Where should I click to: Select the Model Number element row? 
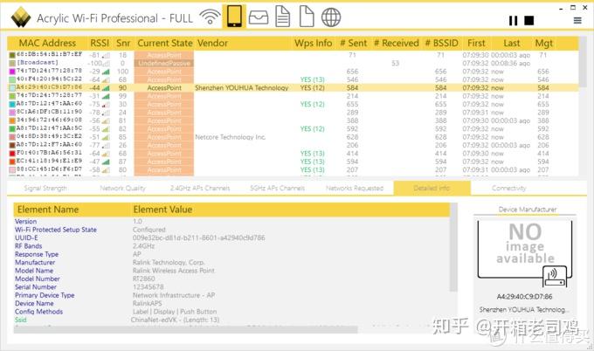coord(231,279)
